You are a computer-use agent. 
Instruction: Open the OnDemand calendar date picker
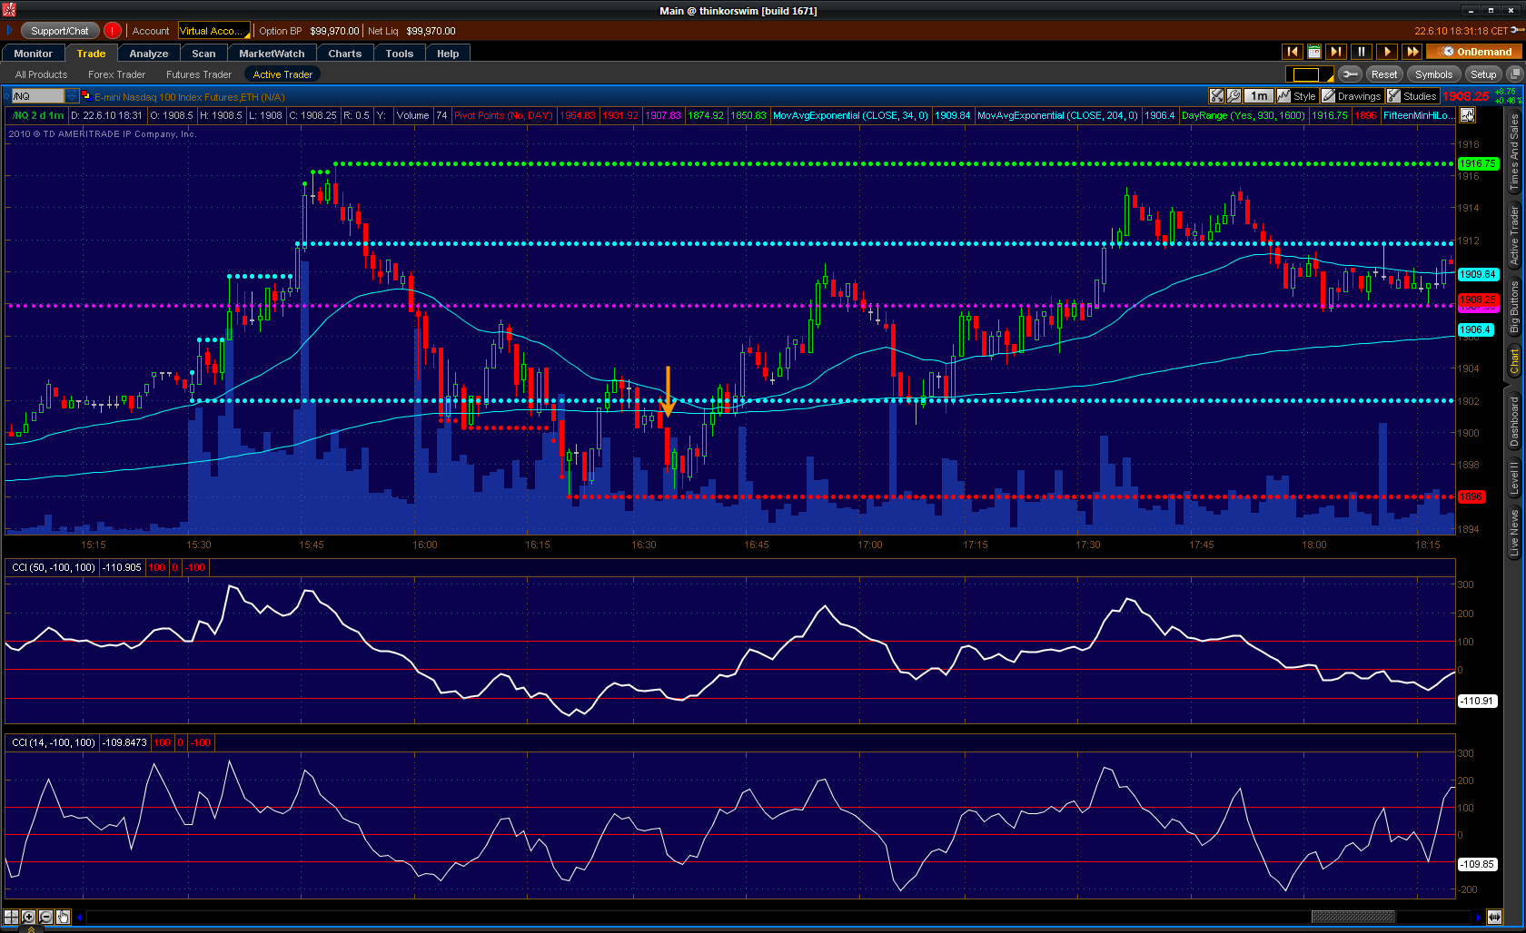click(x=1313, y=52)
